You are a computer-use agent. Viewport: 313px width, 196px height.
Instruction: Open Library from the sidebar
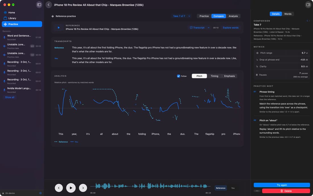(12, 18)
